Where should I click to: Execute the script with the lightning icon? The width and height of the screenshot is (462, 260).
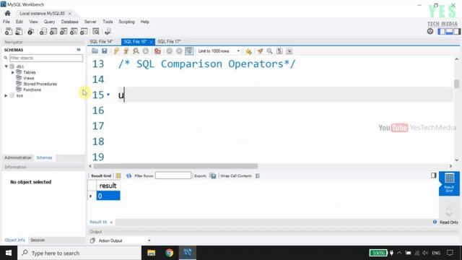tap(116, 51)
